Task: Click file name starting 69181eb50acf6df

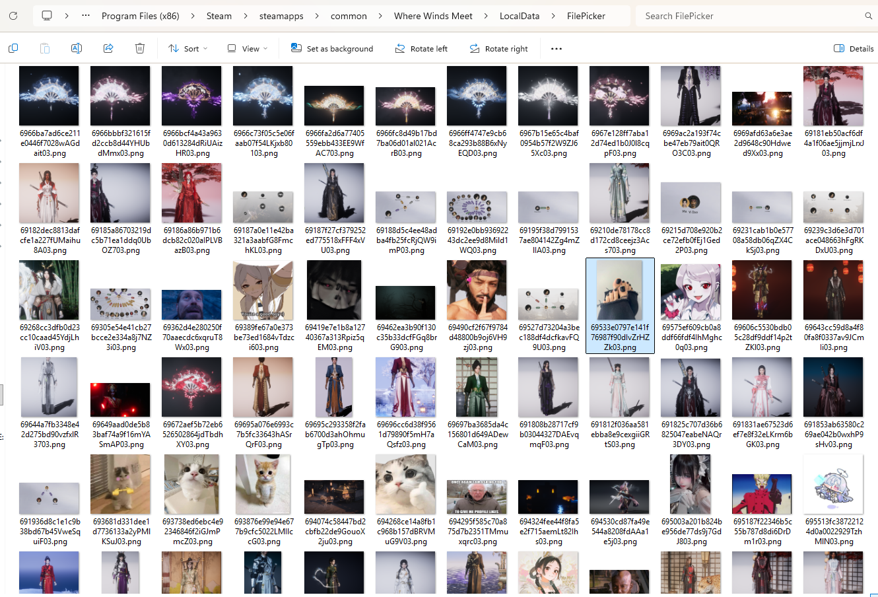Action: (834, 143)
